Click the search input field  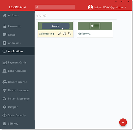pyautogui.click(x=55, y=7)
